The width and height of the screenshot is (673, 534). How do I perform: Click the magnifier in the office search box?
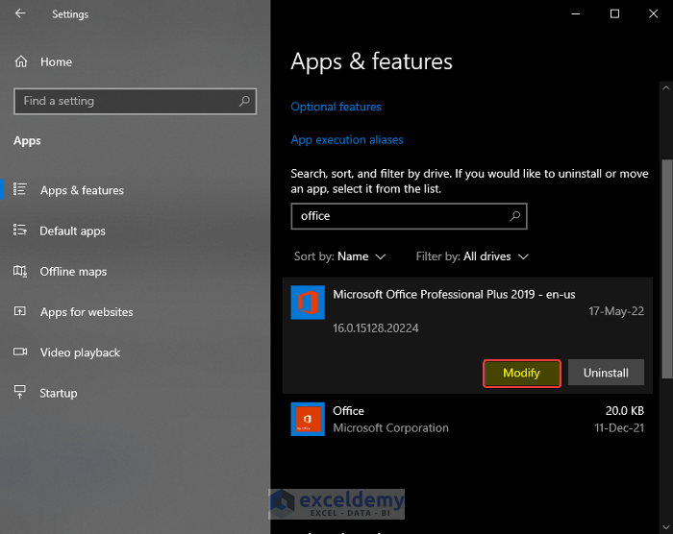point(514,216)
